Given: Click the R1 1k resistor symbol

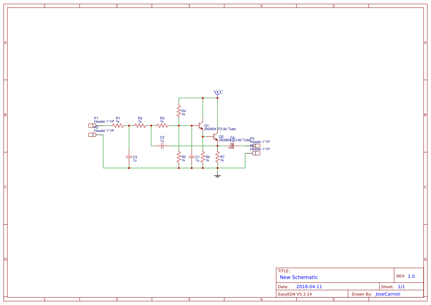Looking at the screenshot, I should (x=118, y=125).
